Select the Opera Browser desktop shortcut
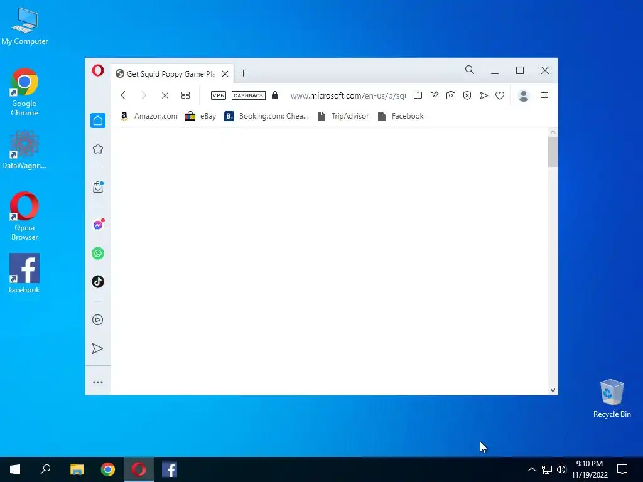Viewport: 643px width, 482px height. tap(24, 216)
